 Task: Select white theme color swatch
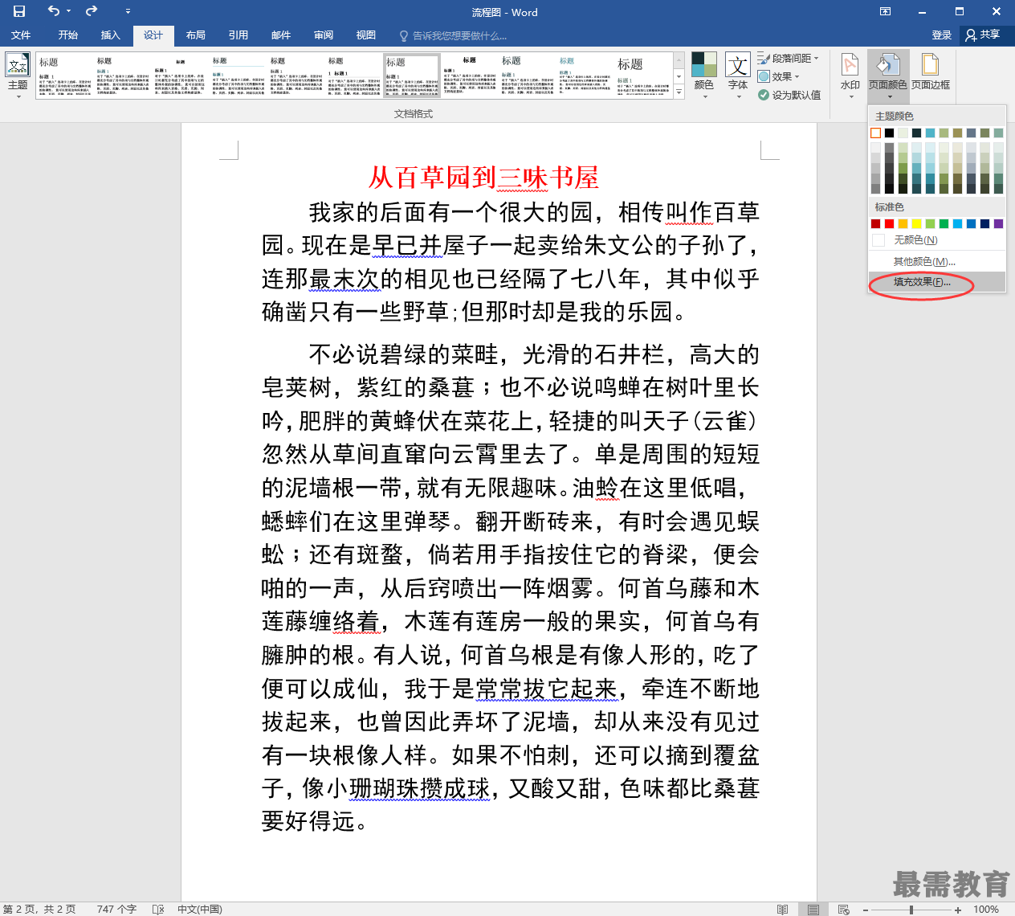click(x=875, y=133)
